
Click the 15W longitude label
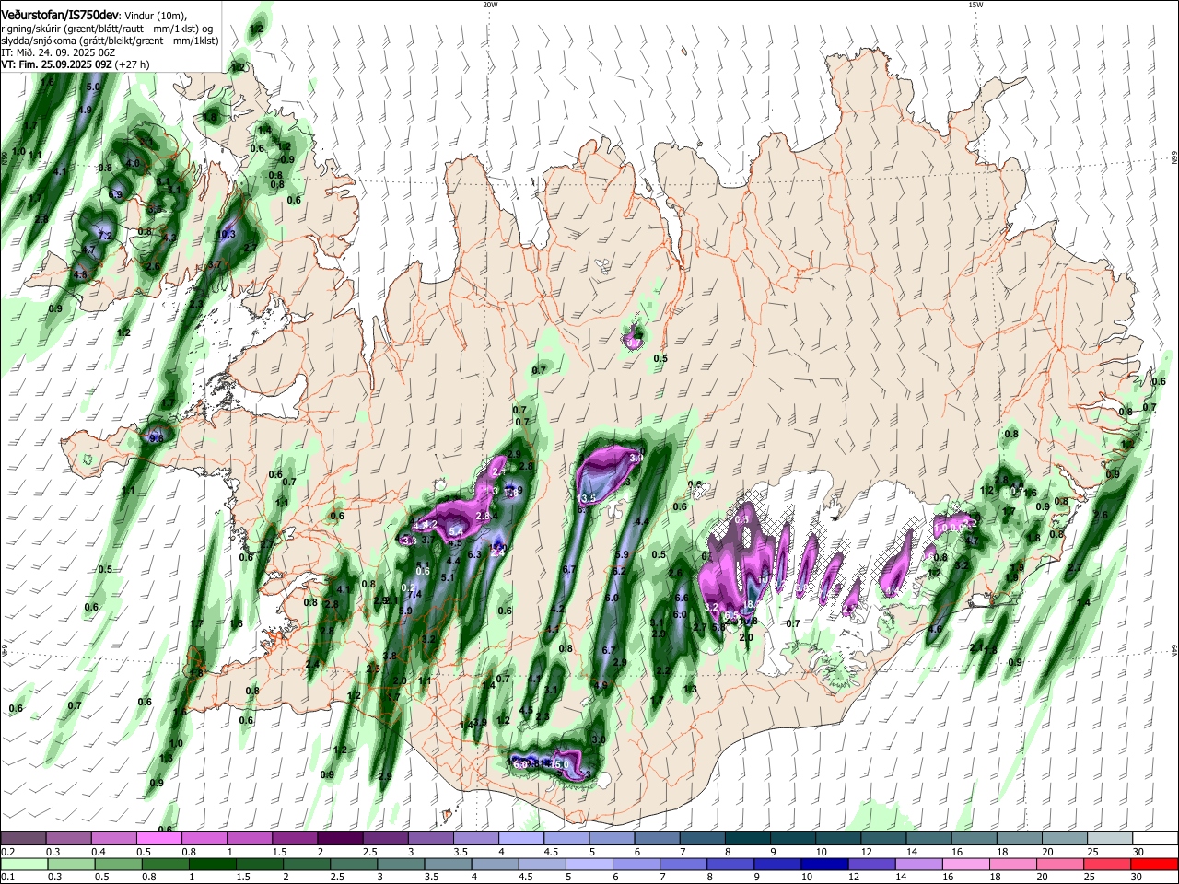975,5
